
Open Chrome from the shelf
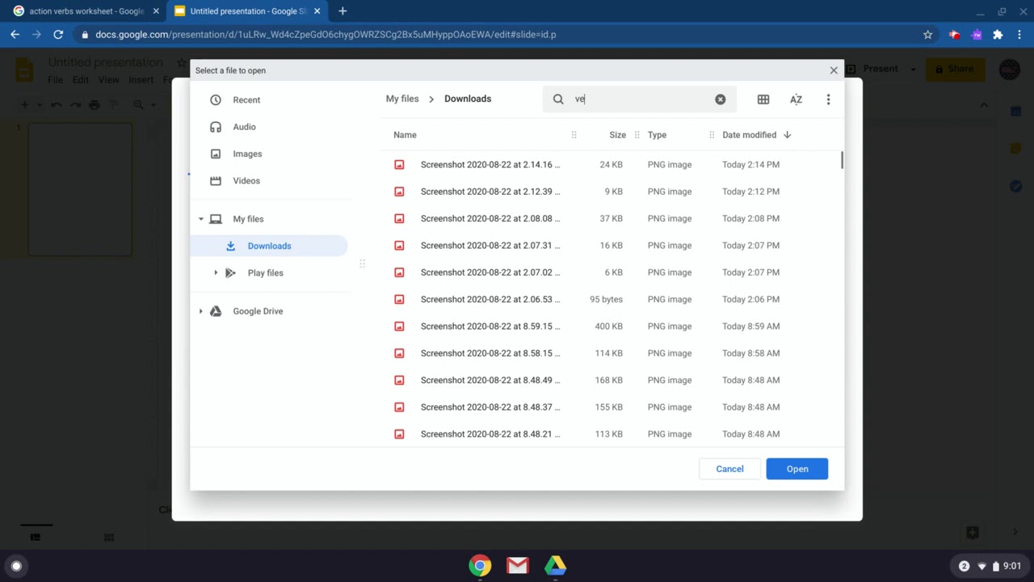(480, 566)
